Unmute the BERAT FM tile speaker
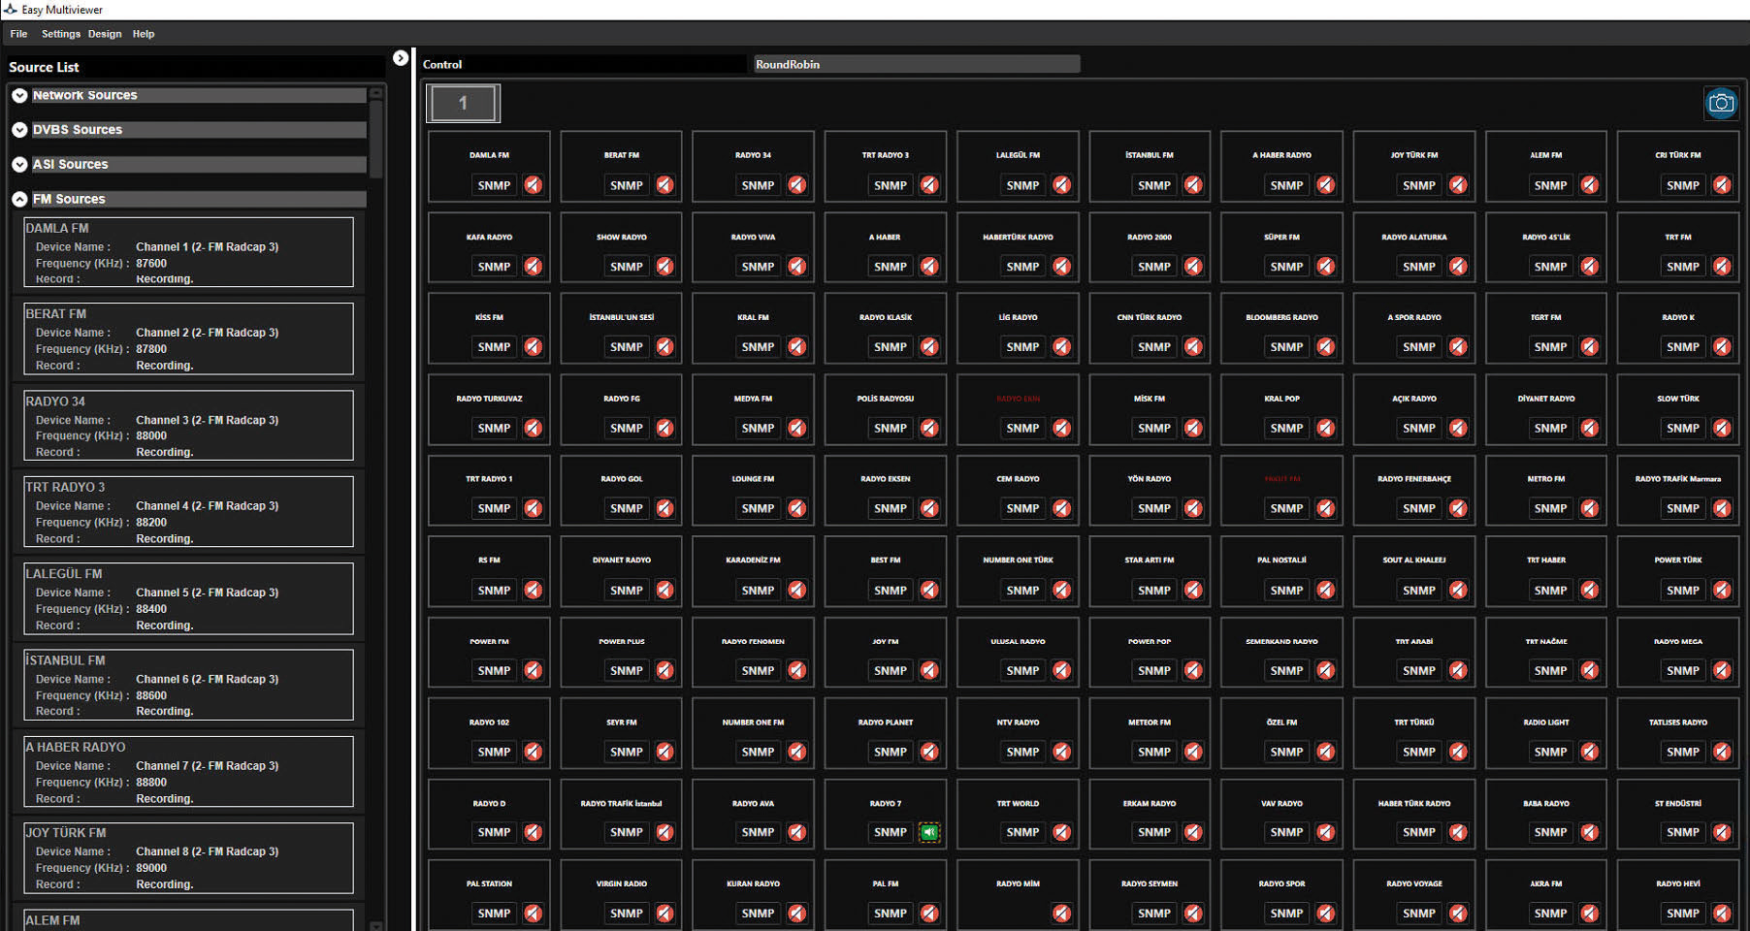This screenshot has height=931, width=1750. (665, 185)
